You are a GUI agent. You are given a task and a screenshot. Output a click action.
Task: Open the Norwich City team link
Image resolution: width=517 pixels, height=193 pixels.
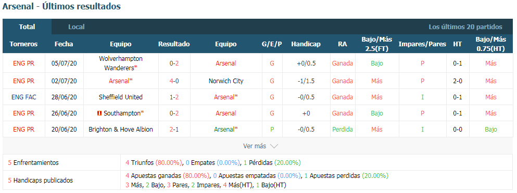226,81
